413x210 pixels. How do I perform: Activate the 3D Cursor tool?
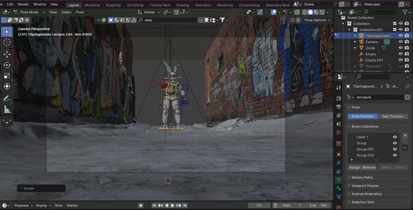[x=7, y=42]
